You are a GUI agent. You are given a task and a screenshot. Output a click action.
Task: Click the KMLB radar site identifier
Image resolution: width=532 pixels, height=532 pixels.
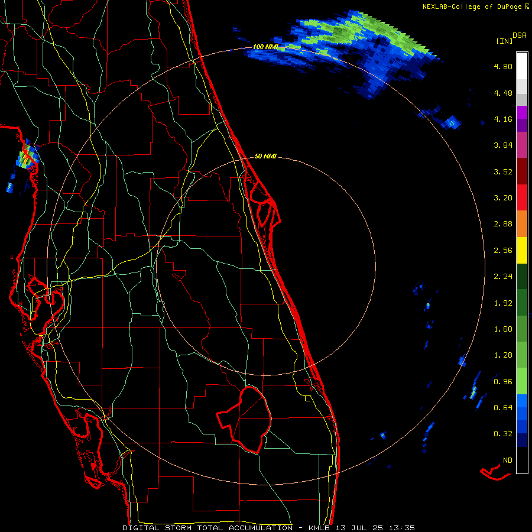(319, 528)
